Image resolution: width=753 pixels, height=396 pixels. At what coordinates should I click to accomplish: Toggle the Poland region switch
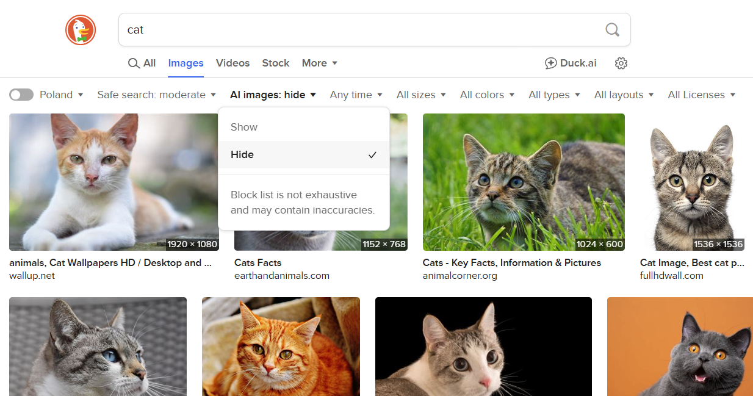(x=21, y=95)
